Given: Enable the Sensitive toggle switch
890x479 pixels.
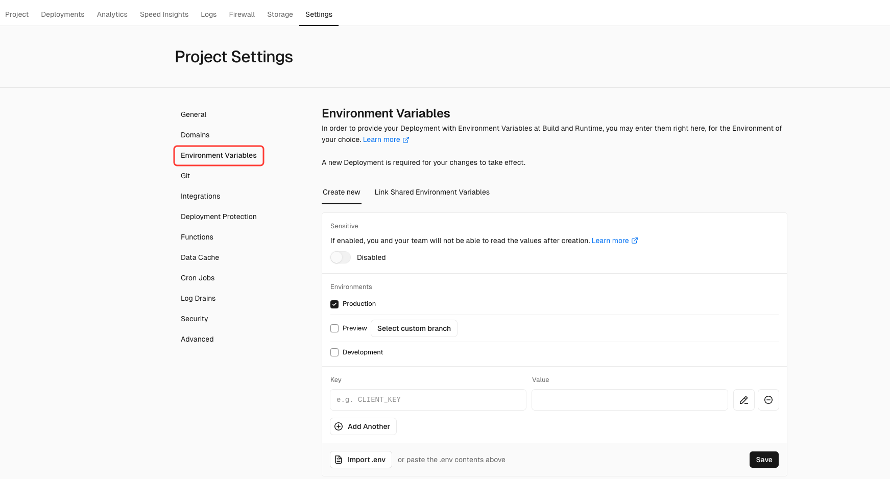Looking at the screenshot, I should (x=341, y=257).
